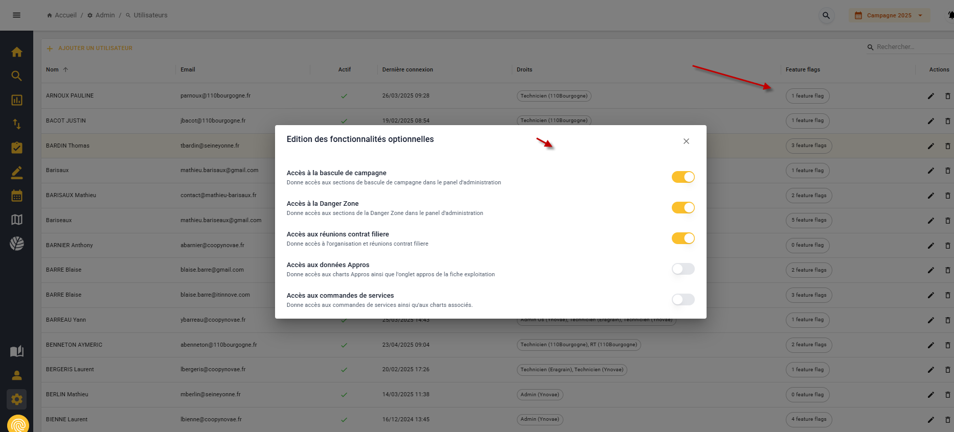The image size is (954, 432).
Task: Click the map icon in the sidebar
Action: point(17,220)
